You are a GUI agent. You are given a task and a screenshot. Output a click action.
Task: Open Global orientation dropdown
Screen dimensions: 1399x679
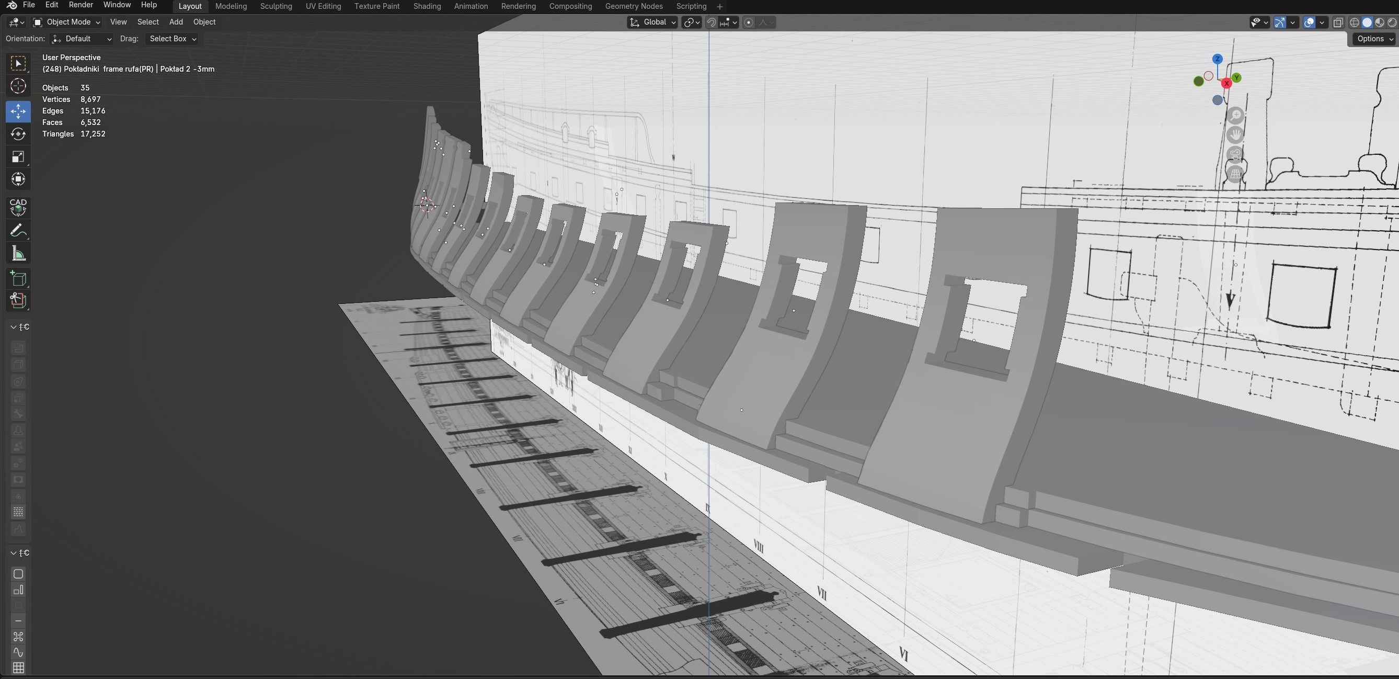coord(652,22)
